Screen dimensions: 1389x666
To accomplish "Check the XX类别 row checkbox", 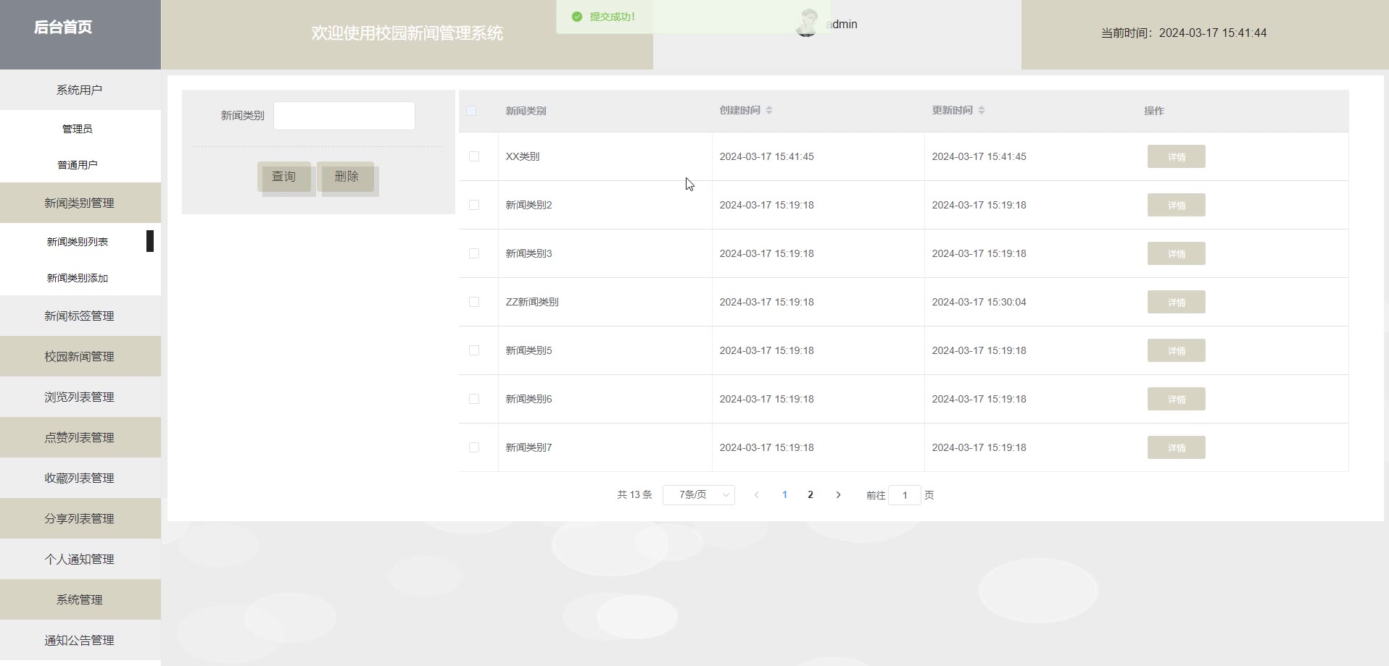I will [474, 156].
